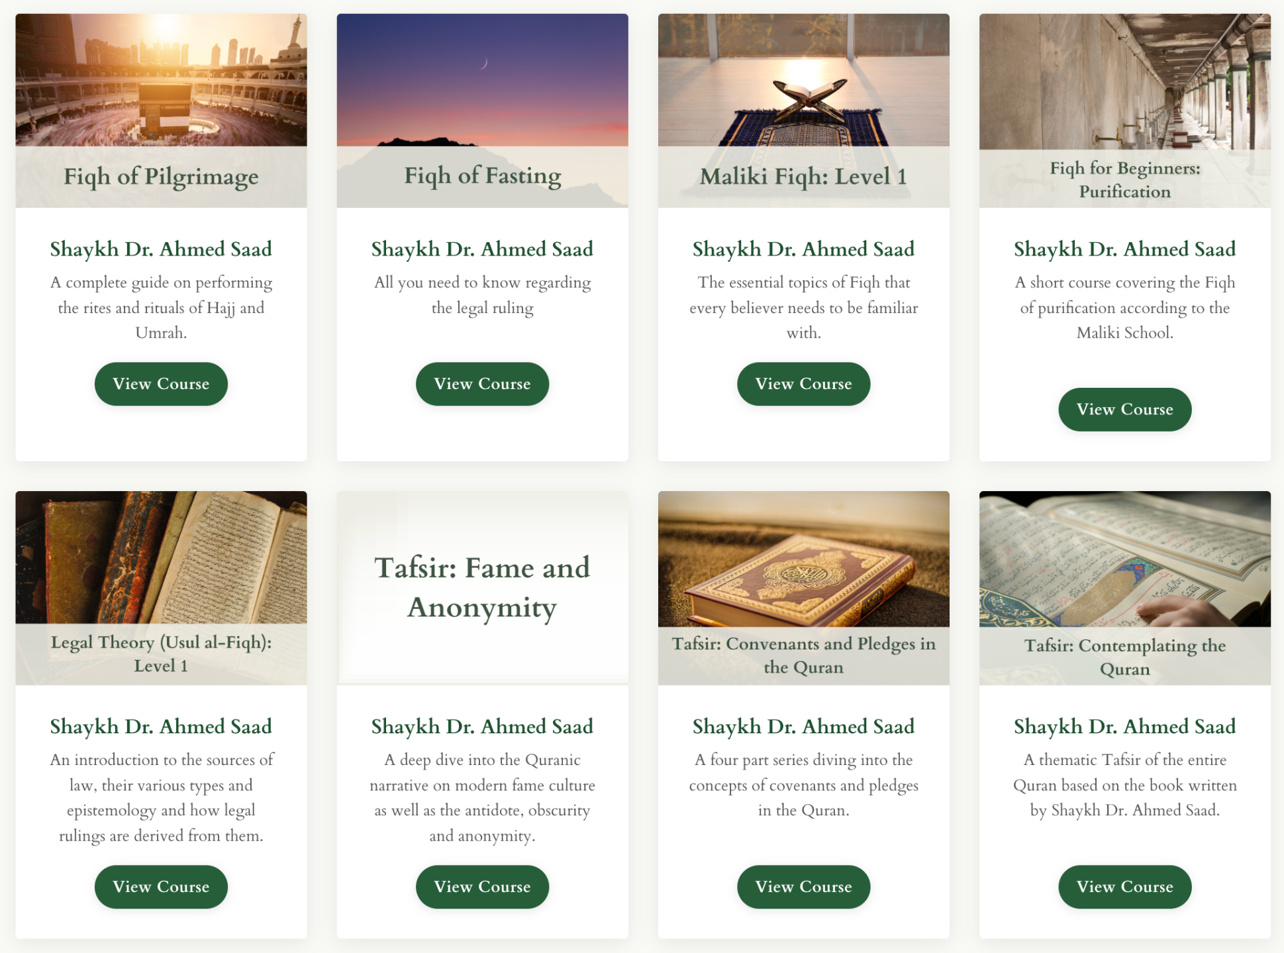Click View Course for Fiqh for Beginners: Purification
1284x953 pixels.
click(x=1124, y=410)
